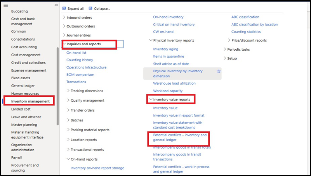Click the module list vertical scrollbar
The image size is (311, 176).
[57, 77]
